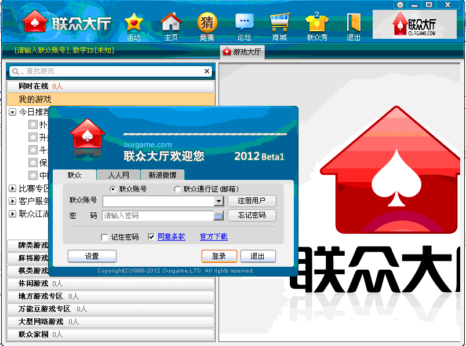This screenshot has width=466, height=346.
Task: Click the 请输入密码 password field
Action: (x=158, y=216)
